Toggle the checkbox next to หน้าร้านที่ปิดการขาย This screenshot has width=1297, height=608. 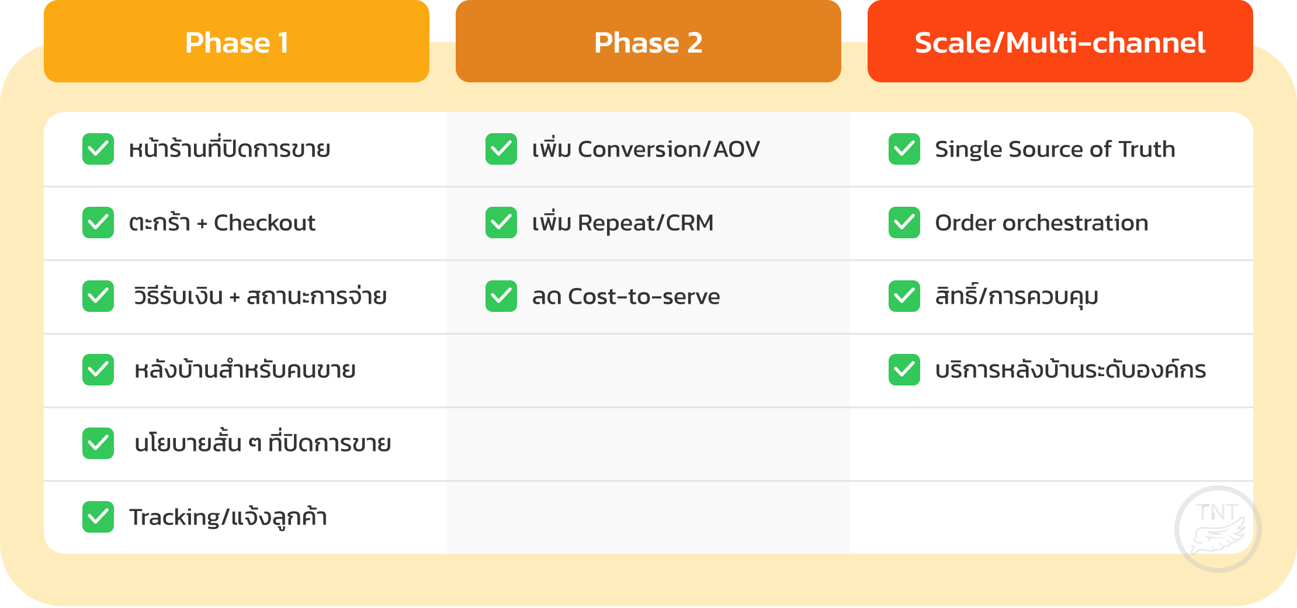(x=98, y=149)
